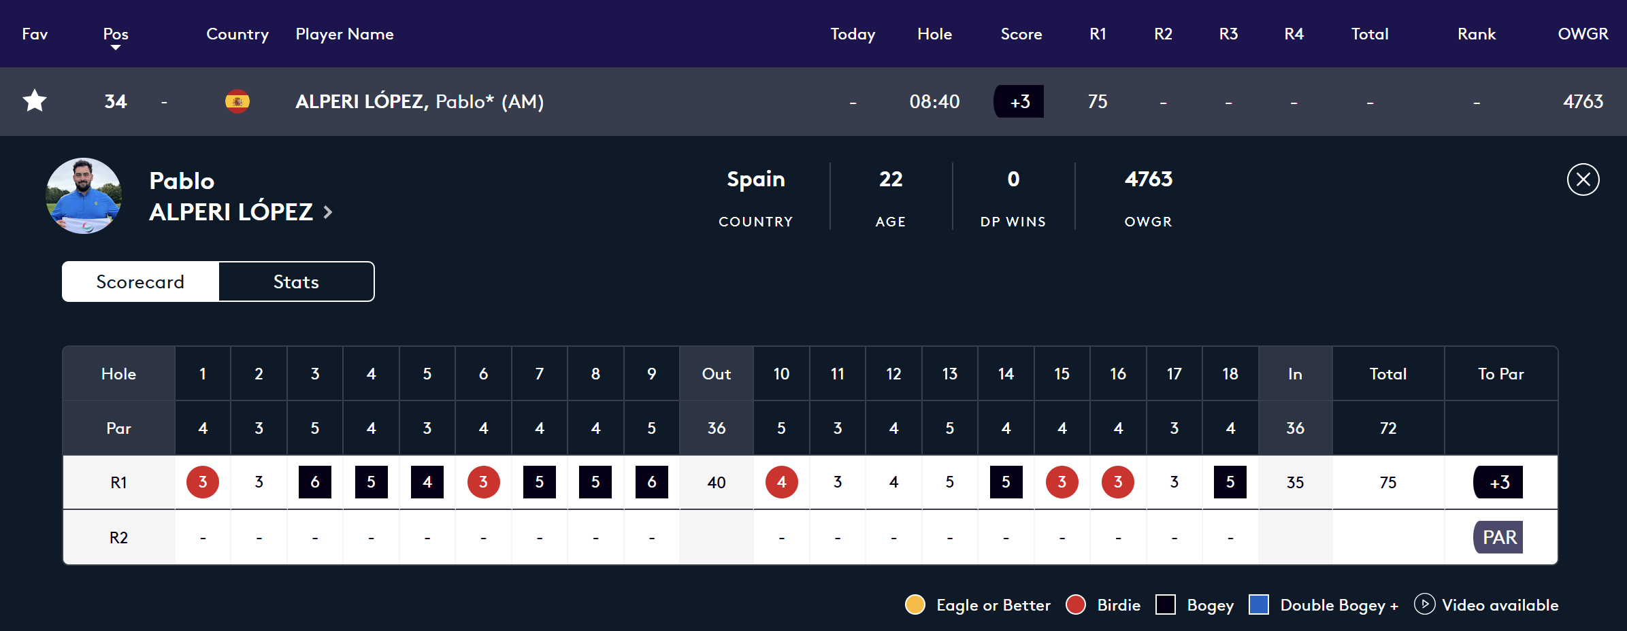Sort by the OWGR column header
The height and width of the screenshot is (631, 1627).
point(1582,34)
